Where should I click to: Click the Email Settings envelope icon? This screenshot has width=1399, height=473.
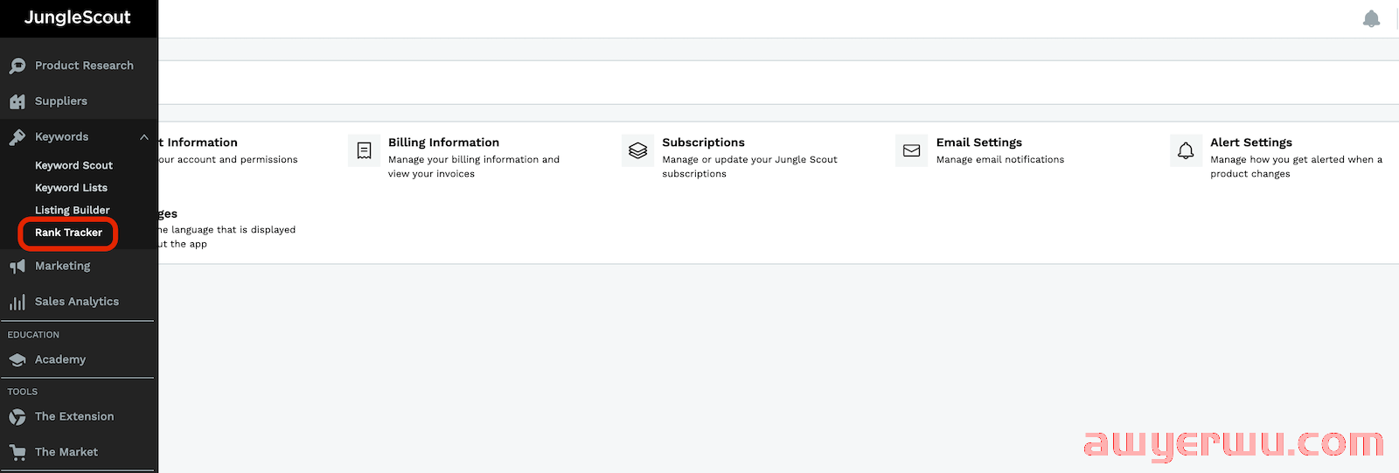click(912, 150)
